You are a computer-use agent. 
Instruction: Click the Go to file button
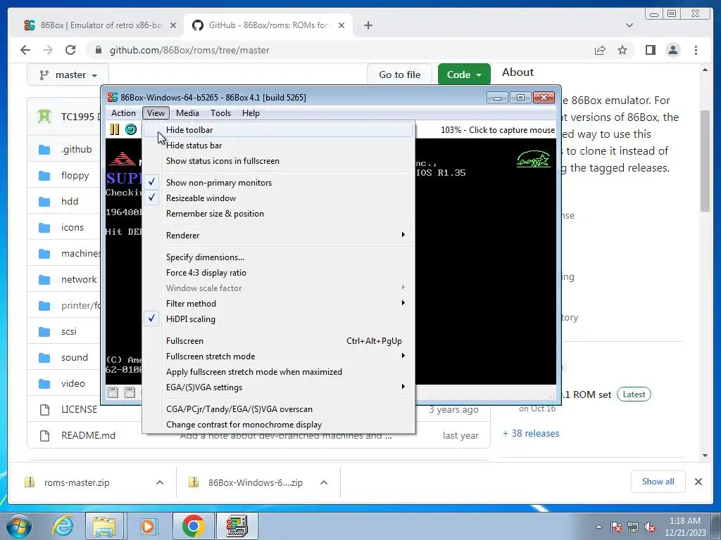[x=400, y=75]
